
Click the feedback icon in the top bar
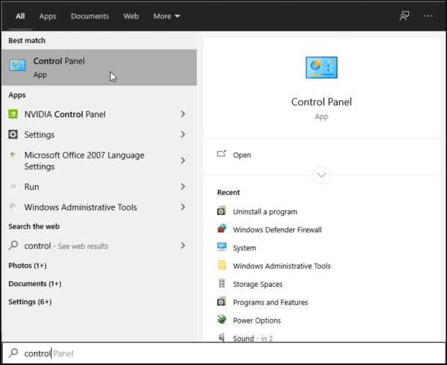click(x=404, y=16)
